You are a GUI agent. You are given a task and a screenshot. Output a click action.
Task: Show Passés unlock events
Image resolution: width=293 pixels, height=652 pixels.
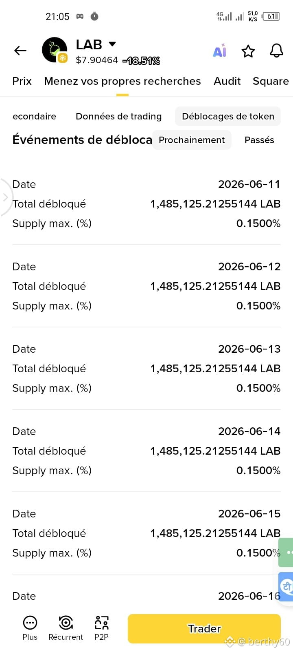(x=259, y=140)
